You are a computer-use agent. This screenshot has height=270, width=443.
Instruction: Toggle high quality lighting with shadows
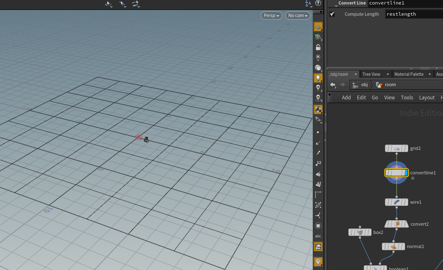[x=318, y=99]
